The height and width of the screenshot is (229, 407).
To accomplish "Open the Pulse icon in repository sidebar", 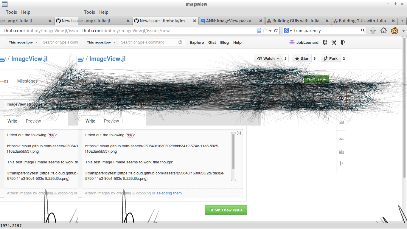I will 341,139.
